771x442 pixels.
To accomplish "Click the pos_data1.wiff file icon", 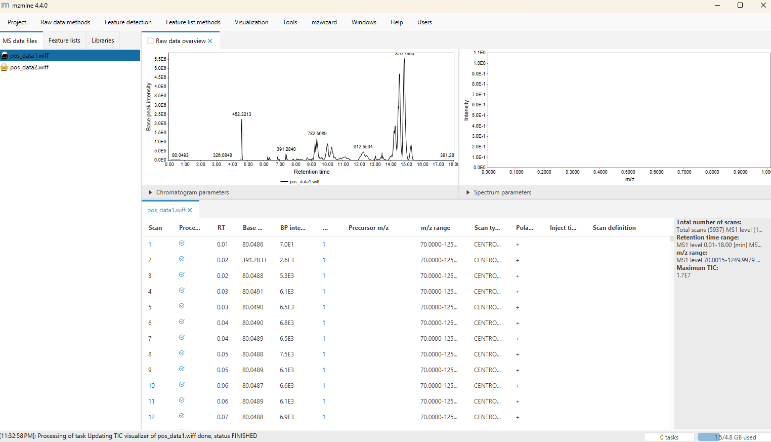I will coord(5,56).
